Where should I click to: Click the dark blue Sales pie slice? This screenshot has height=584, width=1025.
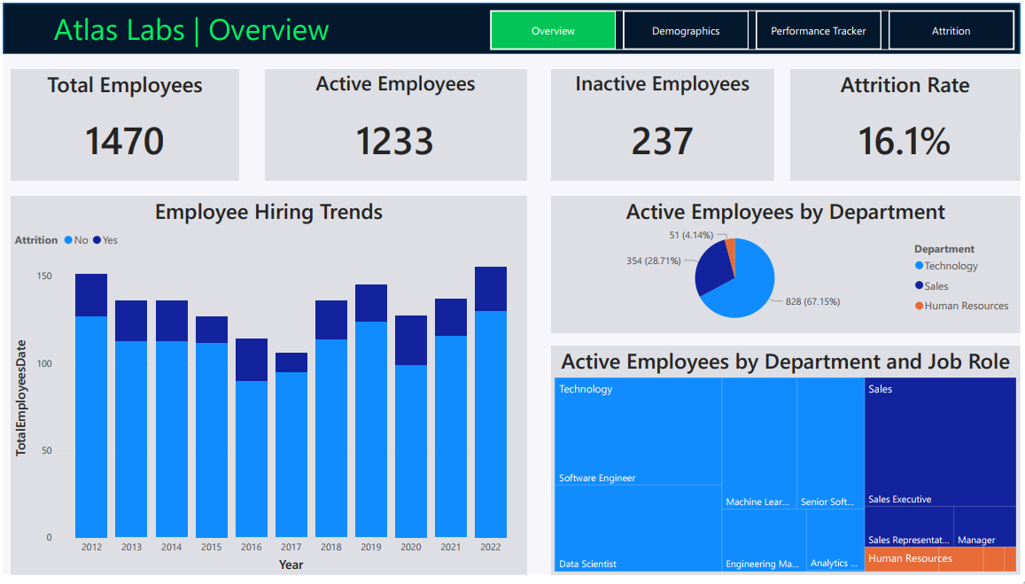click(711, 269)
